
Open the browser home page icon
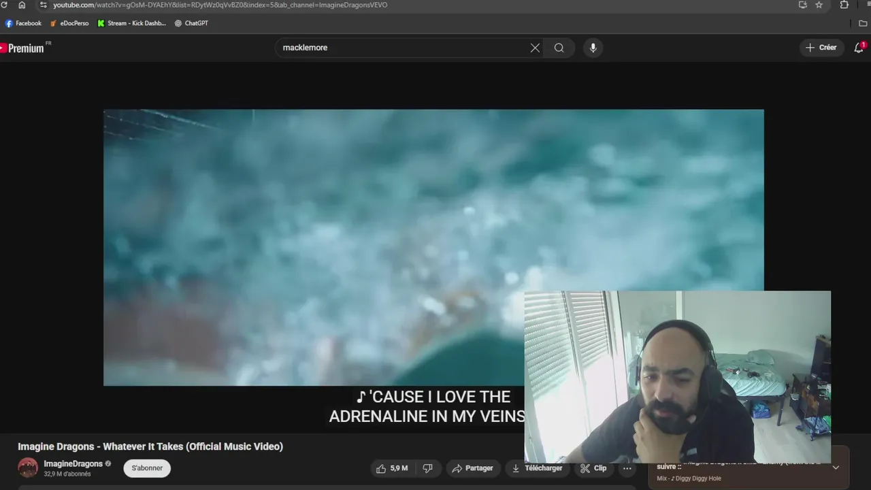[x=22, y=5]
